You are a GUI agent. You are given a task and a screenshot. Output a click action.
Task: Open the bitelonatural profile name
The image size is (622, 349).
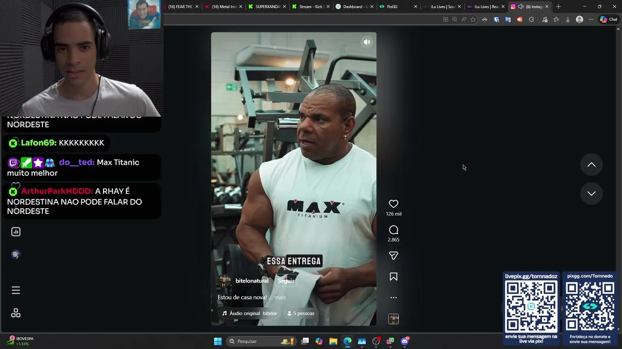point(252,281)
